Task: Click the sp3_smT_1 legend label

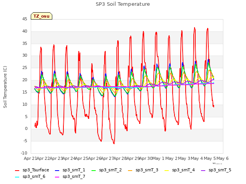Action: point(74,170)
